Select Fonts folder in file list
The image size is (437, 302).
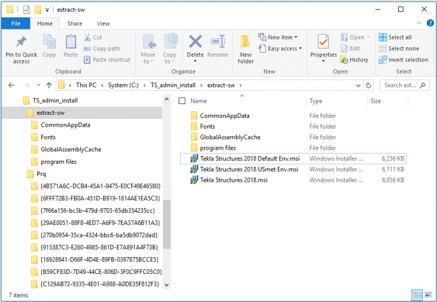coord(293,126)
